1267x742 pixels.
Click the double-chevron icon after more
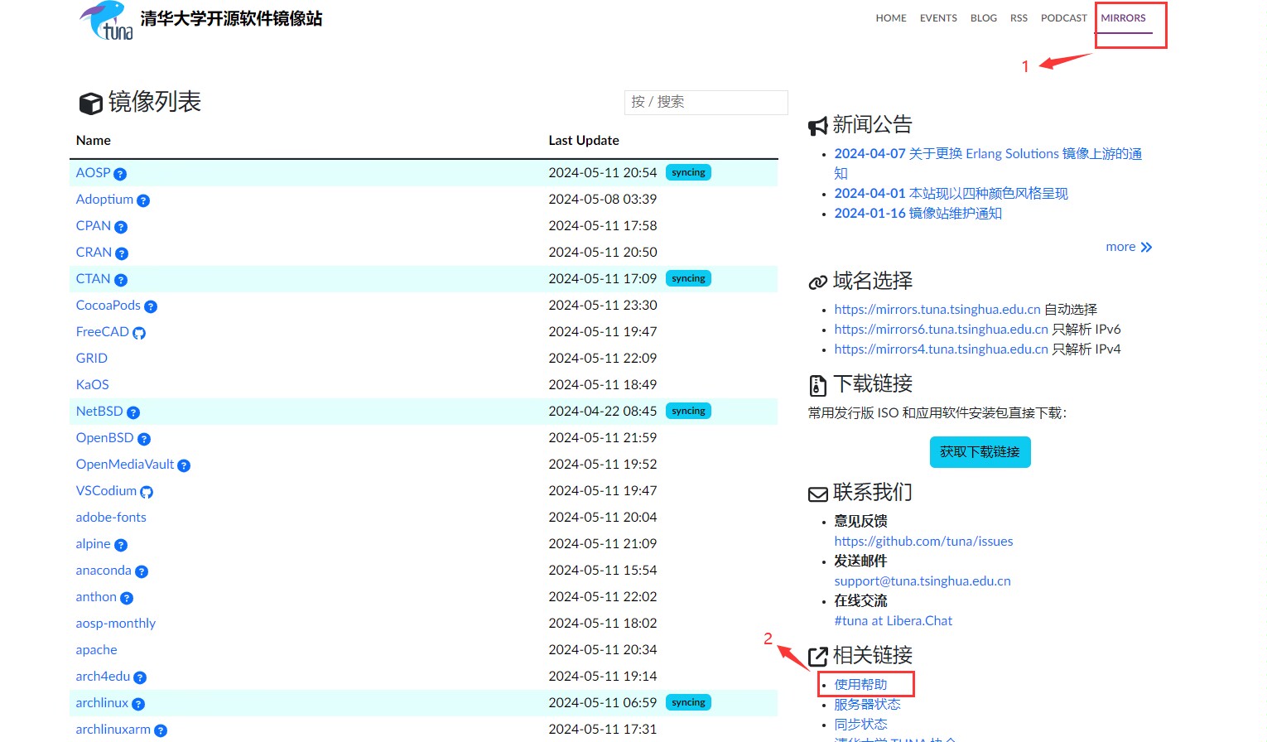pyautogui.click(x=1146, y=248)
